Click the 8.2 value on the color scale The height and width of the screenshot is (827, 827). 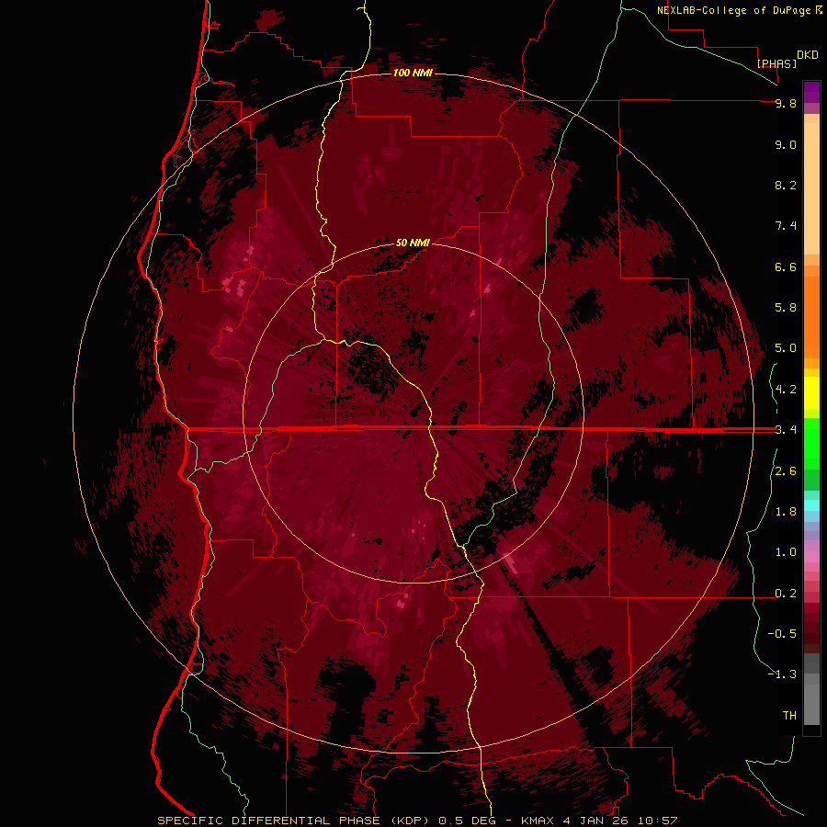(x=786, y=185)
